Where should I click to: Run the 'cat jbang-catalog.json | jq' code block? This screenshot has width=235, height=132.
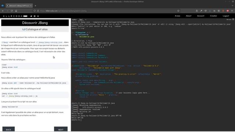click(x=35, y=95)
